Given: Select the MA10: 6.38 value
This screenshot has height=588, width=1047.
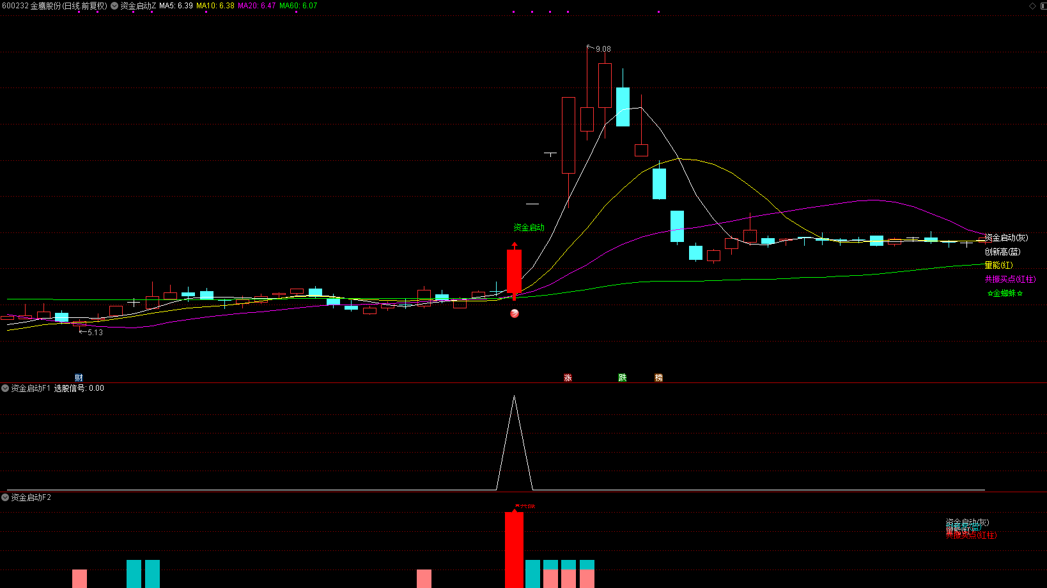Looking at the screenshot, I should (x=215, y=6).
